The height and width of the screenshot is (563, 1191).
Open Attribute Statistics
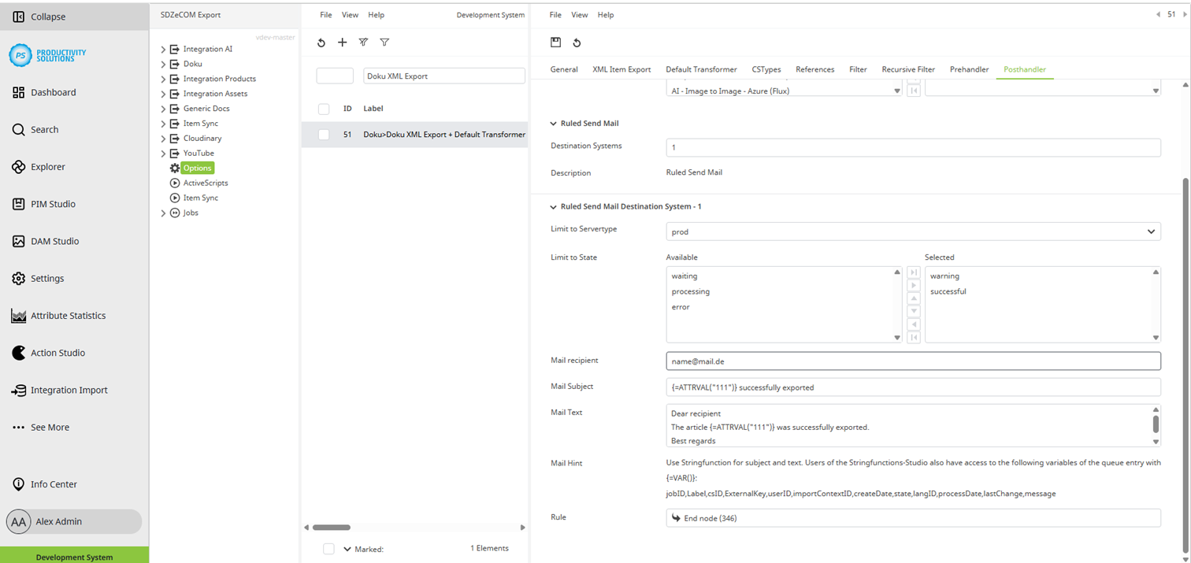pyautogui.click(x=58, y=316)
